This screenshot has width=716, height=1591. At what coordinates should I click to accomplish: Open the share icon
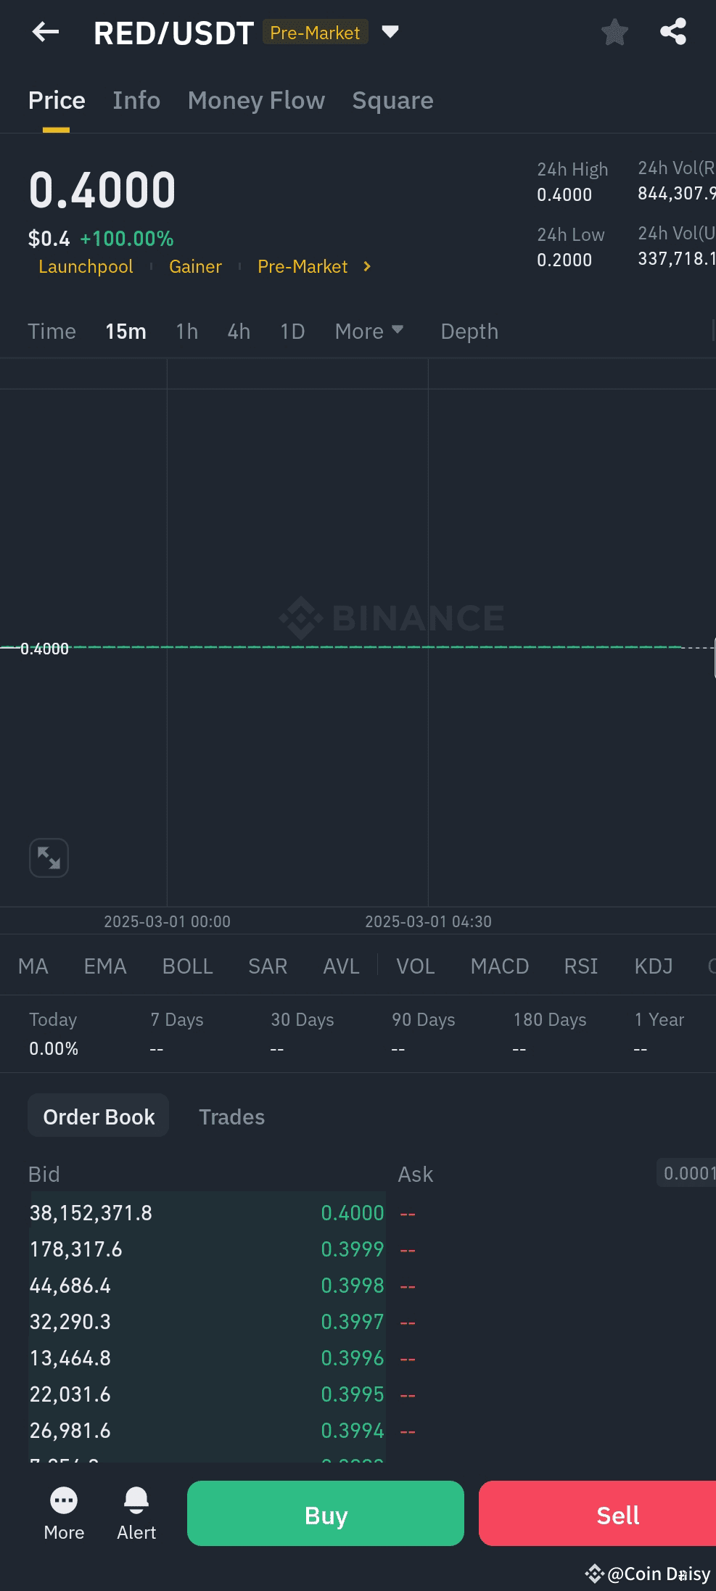coord(672,31)
